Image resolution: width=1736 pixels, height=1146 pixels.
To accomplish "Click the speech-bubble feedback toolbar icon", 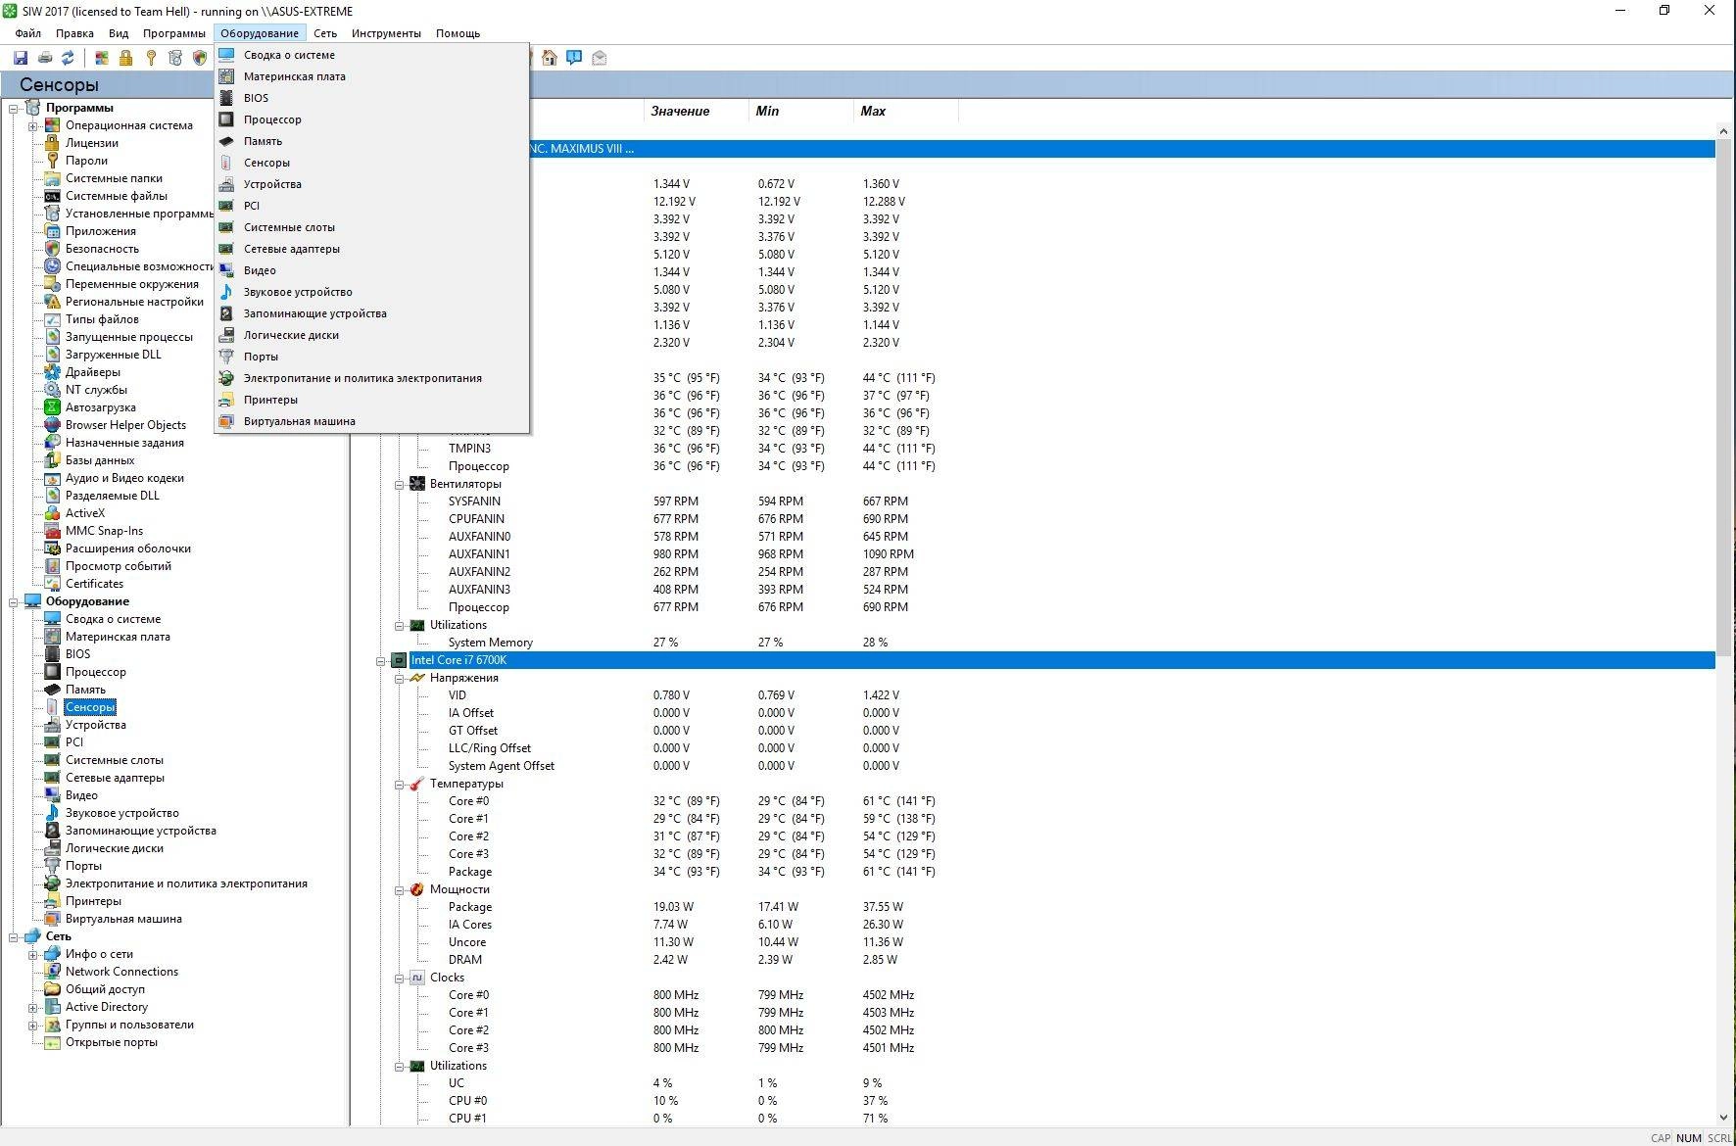I will [x=574, y=58].
